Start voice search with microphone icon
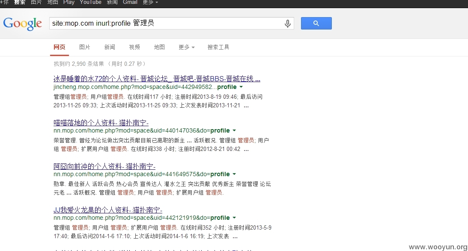The height and width of the screenshot is (251, 468). (287, 24)
